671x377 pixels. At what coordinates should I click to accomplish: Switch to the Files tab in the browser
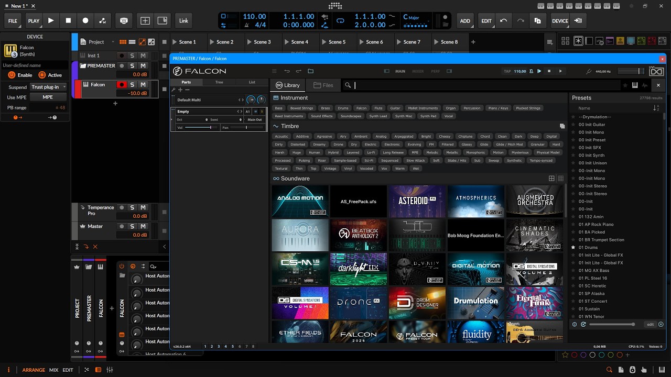point(323,85)
